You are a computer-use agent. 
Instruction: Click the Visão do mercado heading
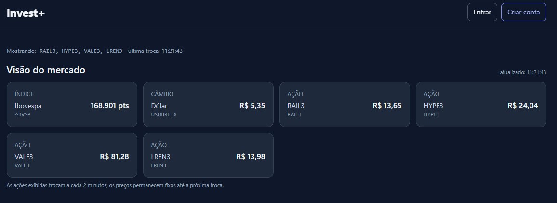click(46, 70)
